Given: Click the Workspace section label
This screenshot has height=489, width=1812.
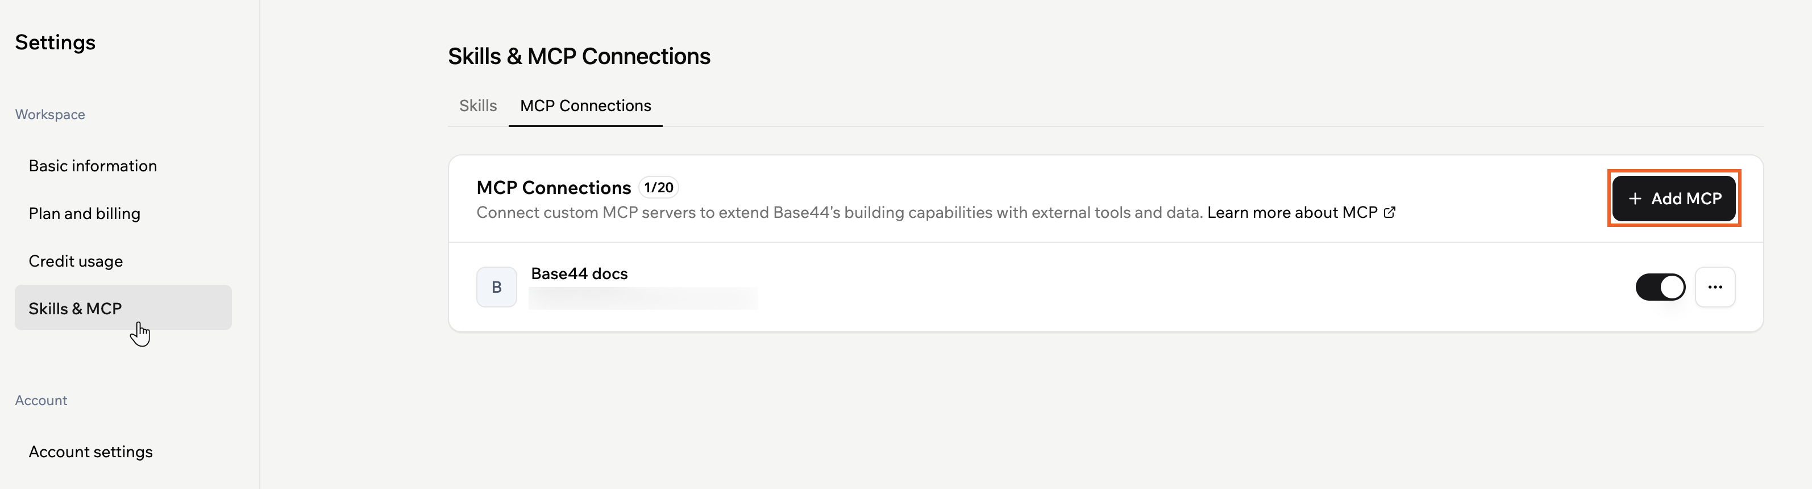Looking at the screenshot, I should [49, 113].
